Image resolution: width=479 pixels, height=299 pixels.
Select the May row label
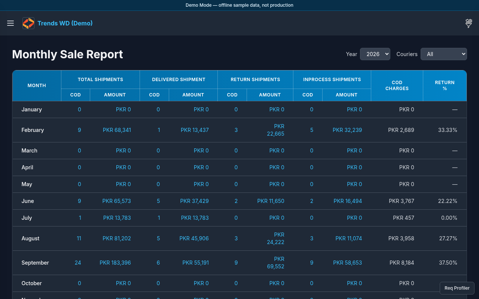(27, 184)
